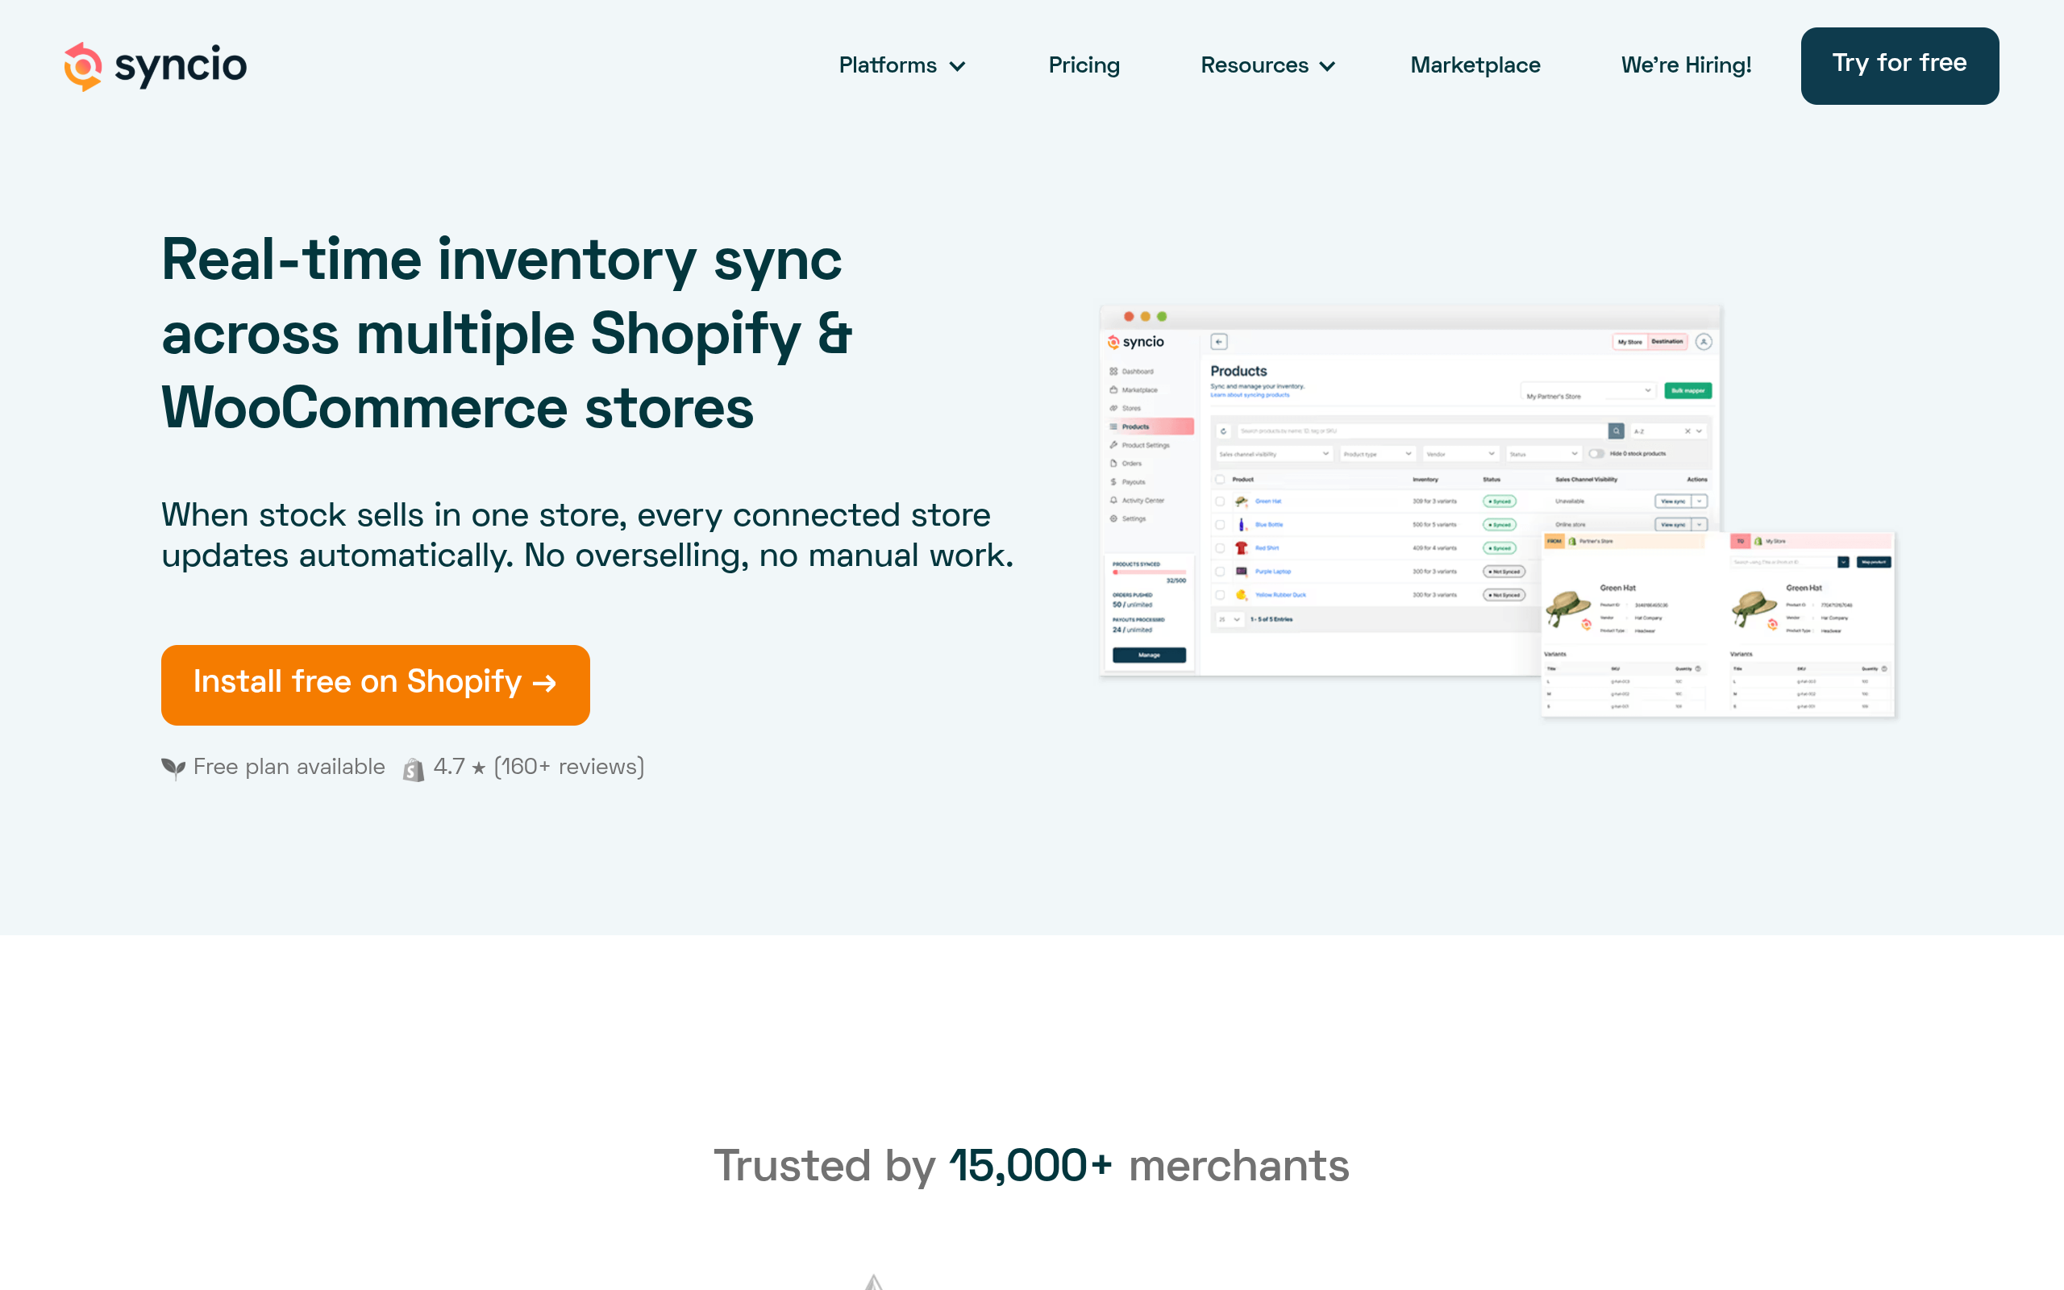Screen dimensions: 2064x1290
Task: Expand the Resources dropdown menu
Action: (1268, 65)
